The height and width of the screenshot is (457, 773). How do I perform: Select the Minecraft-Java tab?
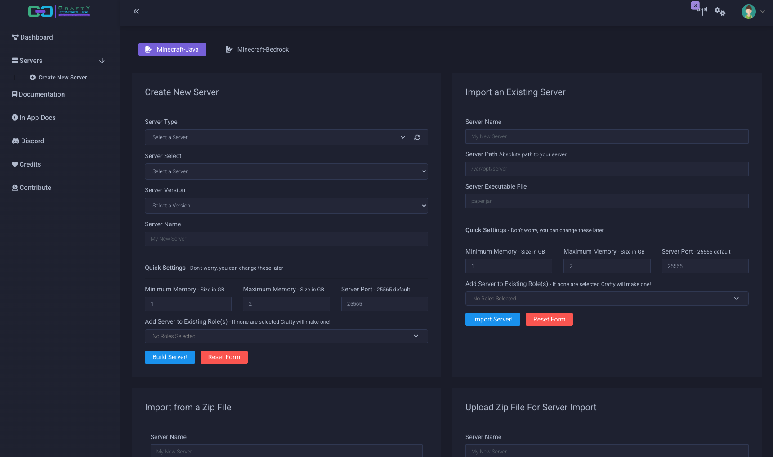[x=172, y=49]
